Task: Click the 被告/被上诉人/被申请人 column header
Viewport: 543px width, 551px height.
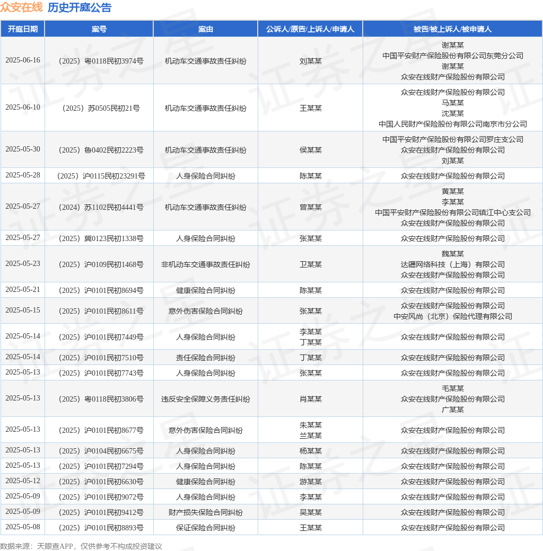Action: pyautogui.click(x=452, y=29)
